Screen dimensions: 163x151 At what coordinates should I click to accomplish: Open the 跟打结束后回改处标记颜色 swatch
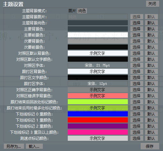point(98,102)
